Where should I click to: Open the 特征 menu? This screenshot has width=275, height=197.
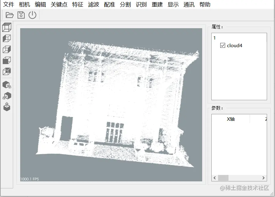(77, 4)
